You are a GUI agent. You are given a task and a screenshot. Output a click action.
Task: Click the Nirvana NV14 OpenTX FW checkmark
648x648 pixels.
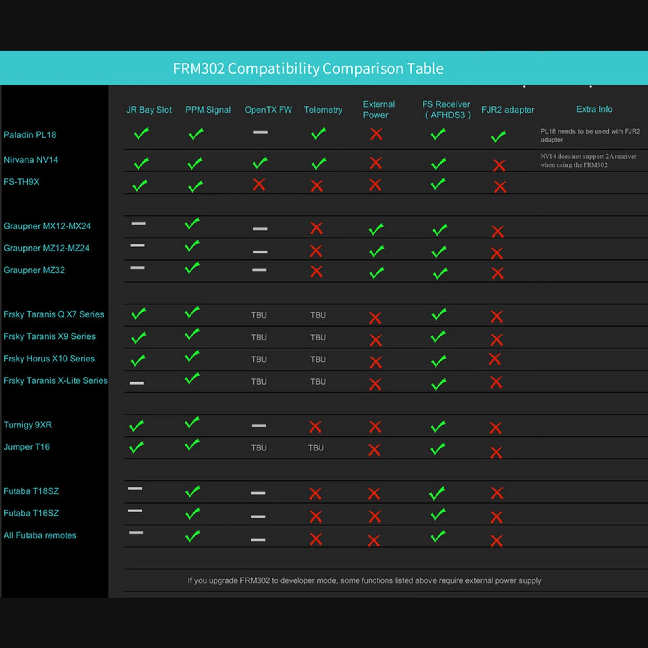click(260, 163)
